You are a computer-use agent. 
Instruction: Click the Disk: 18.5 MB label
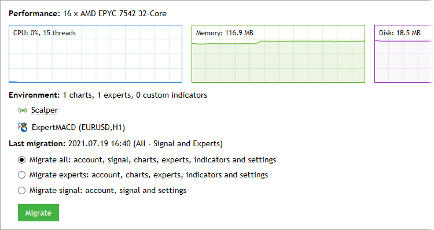[x=400, y=33]
